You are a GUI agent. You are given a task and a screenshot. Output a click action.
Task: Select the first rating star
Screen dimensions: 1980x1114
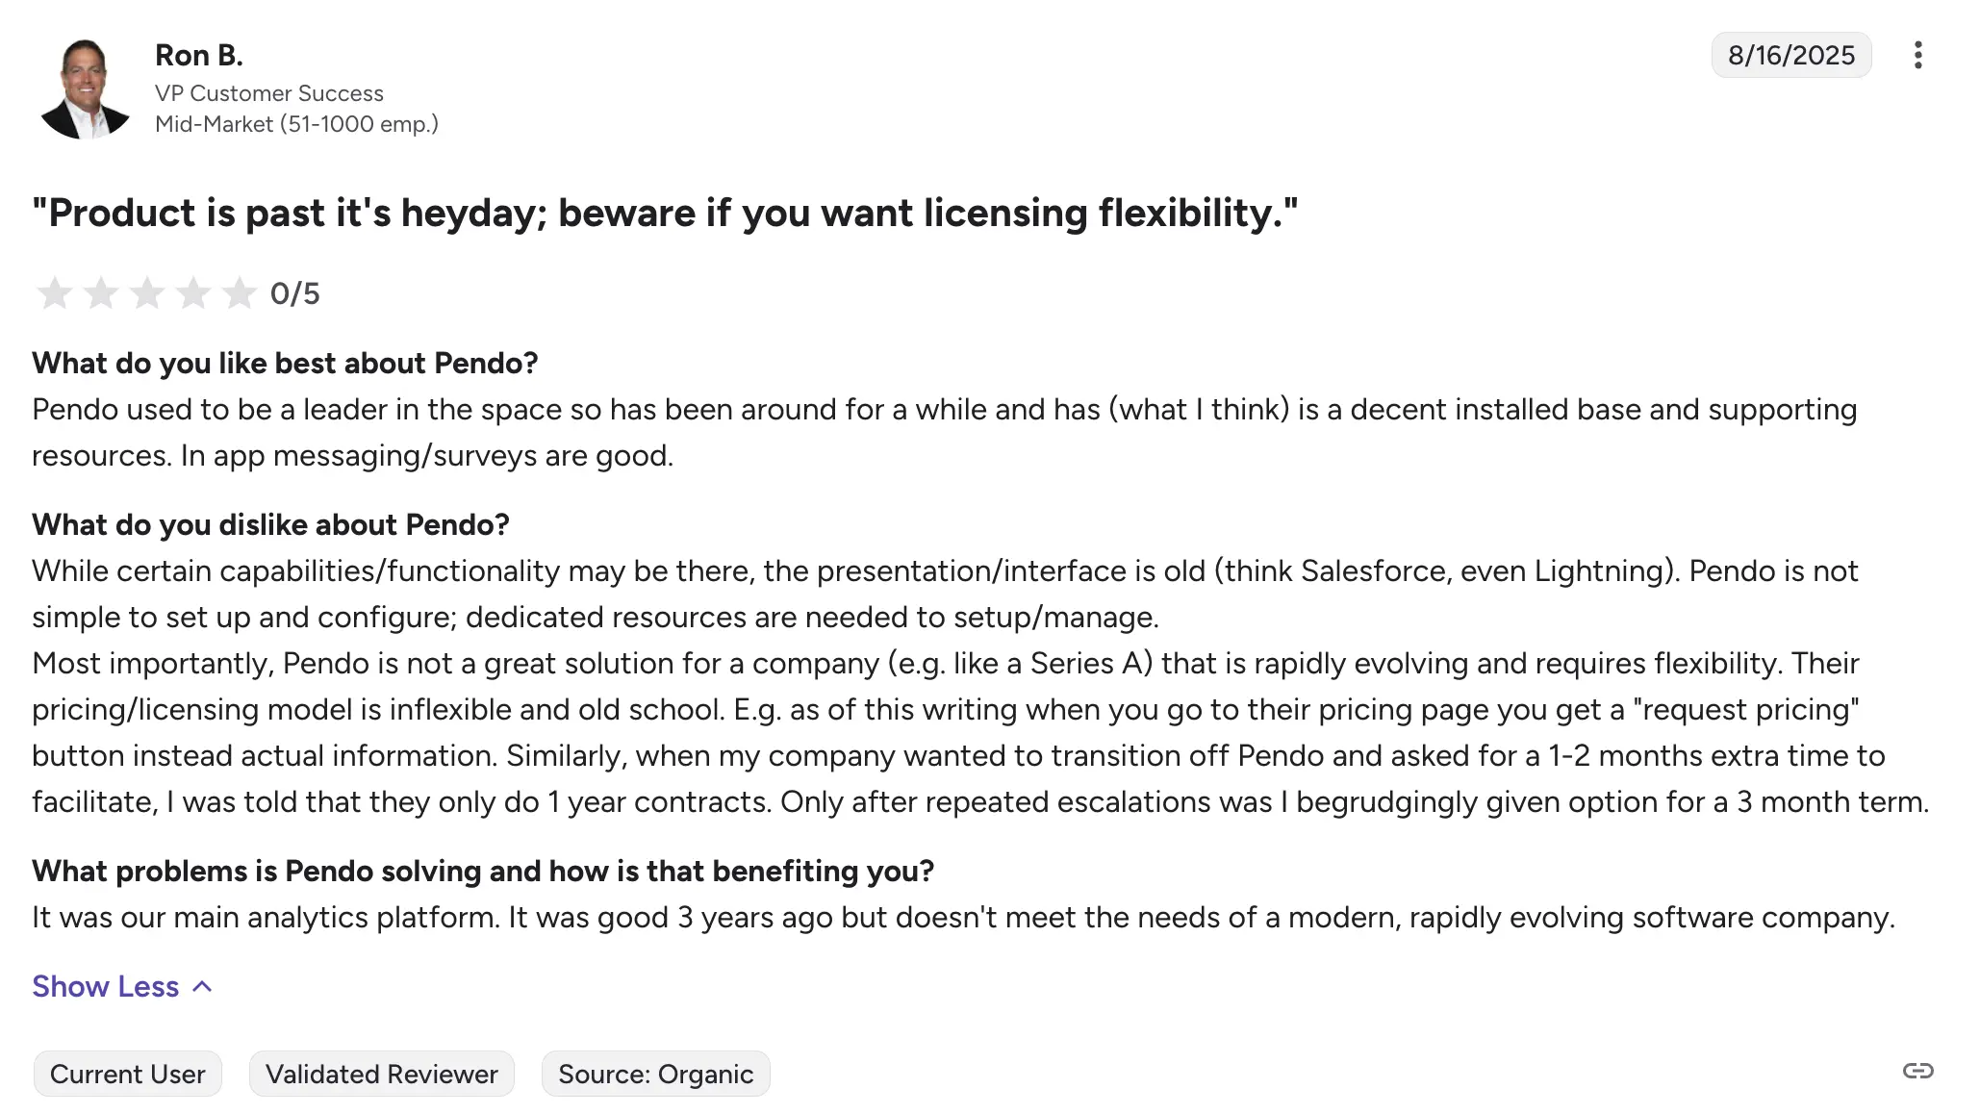[54, 292]
